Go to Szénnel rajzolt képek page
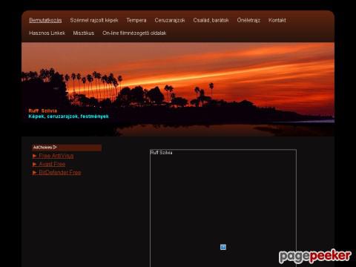Image resolution: width=356 pixels, height=267 pixels. [94, 20]
